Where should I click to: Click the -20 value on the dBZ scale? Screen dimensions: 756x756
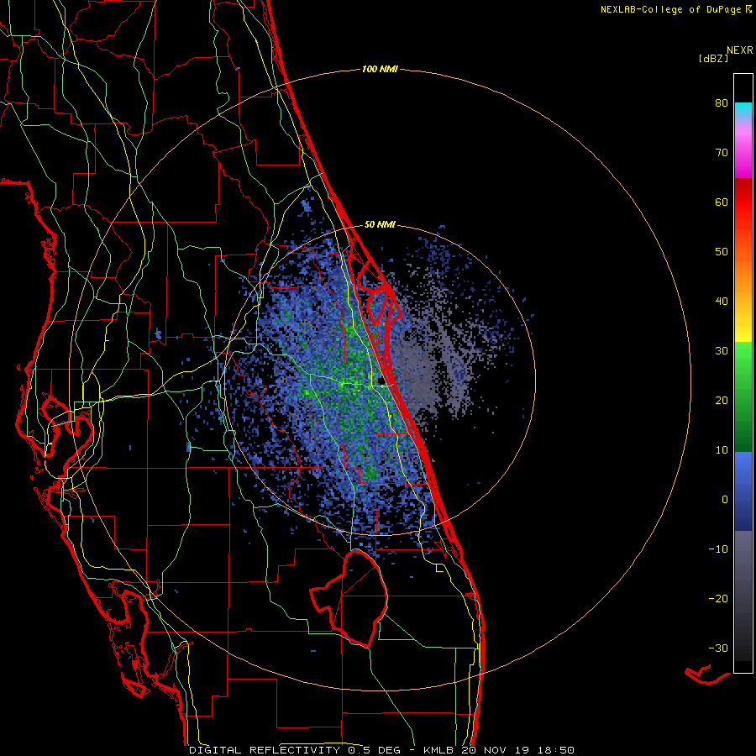click(x=718, y=599)
